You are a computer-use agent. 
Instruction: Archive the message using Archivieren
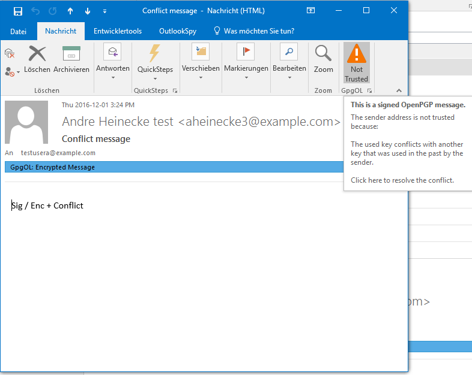pyautogui.click(x=71, y=60)
